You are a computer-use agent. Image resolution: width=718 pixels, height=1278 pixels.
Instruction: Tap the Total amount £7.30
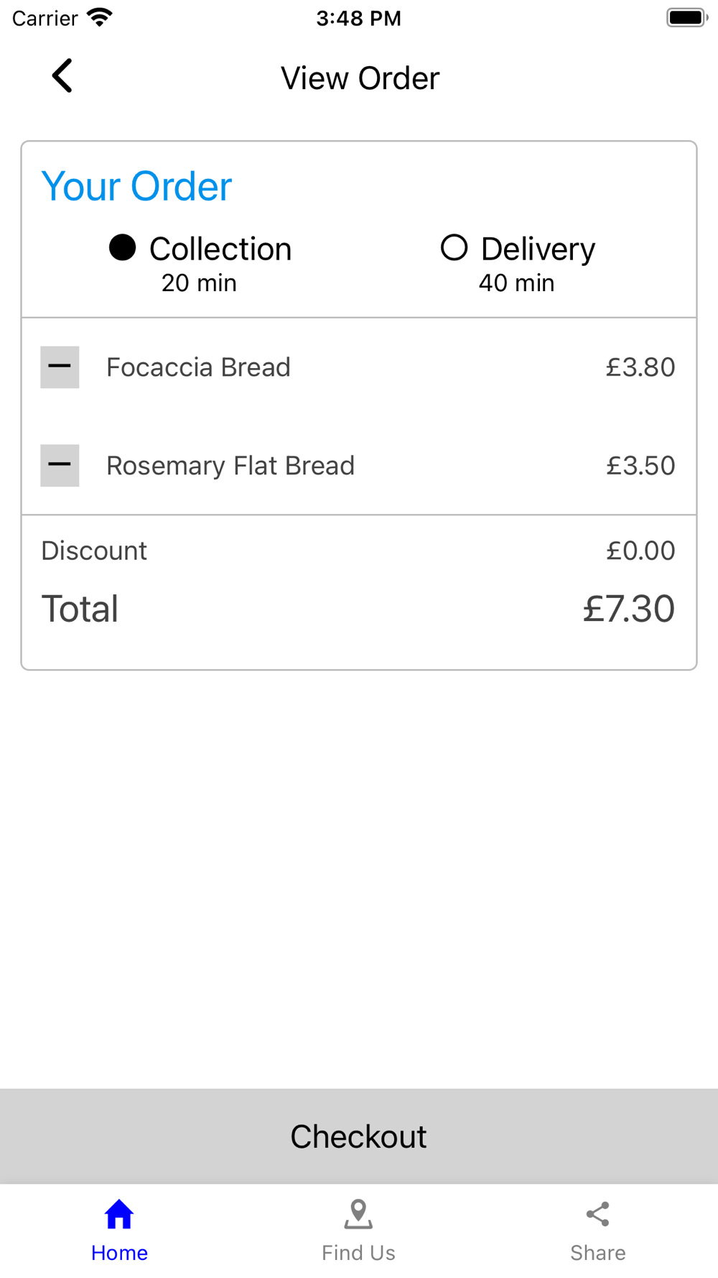pyautogui.click(x=628, y=609)
